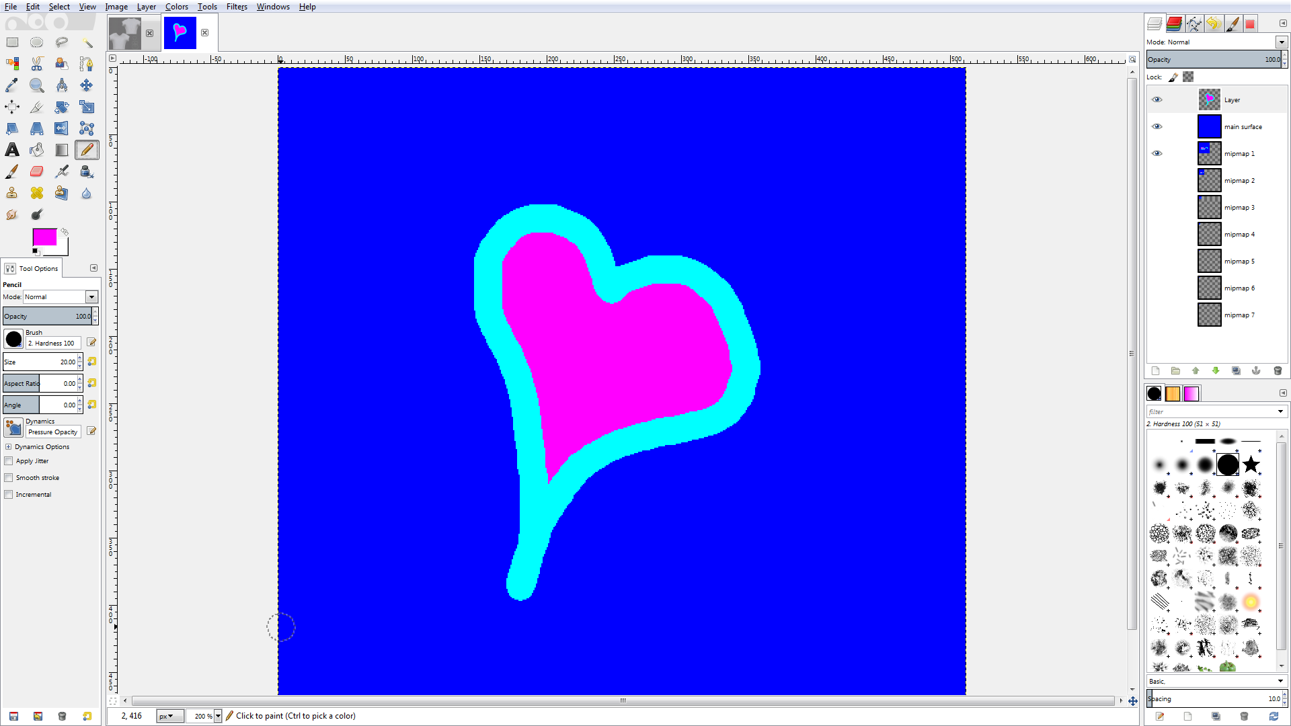Select the Paintbrush tool

click(x=12, y=171)
